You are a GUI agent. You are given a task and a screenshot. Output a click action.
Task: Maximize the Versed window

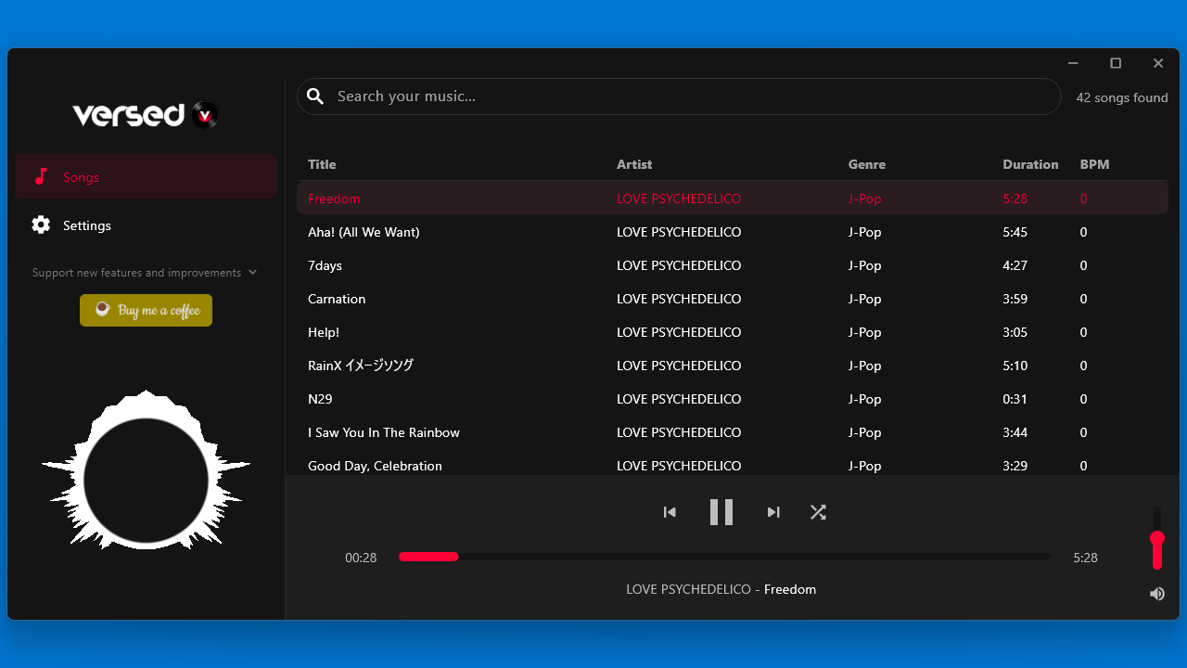click(1116, 63)
